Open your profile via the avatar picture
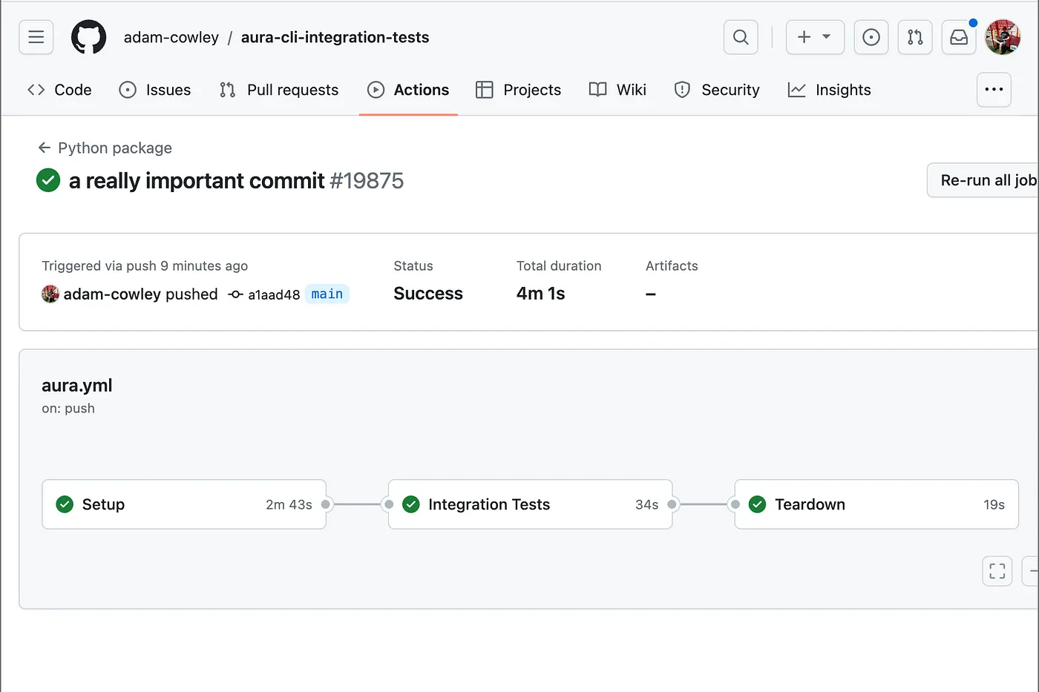Image resolution: width=1039 pixels, height=692 pixels. click(x=1003, y=37)
